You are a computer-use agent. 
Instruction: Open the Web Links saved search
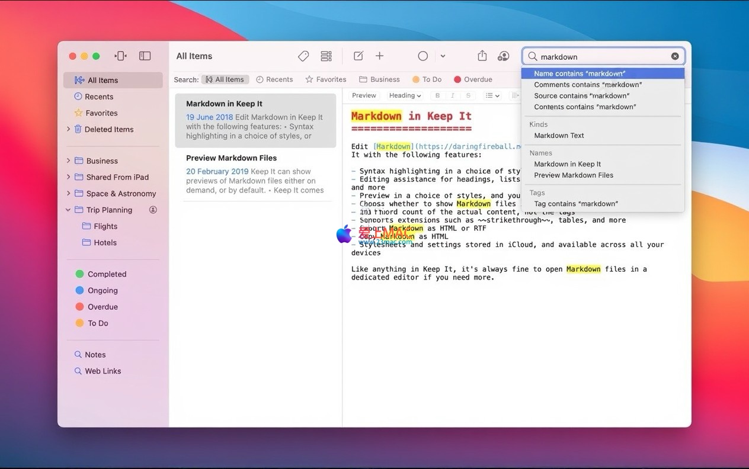click(103, 371)
